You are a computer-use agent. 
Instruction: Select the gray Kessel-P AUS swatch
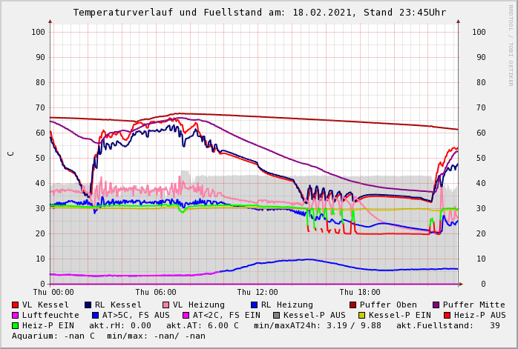[x=275, y=315]
